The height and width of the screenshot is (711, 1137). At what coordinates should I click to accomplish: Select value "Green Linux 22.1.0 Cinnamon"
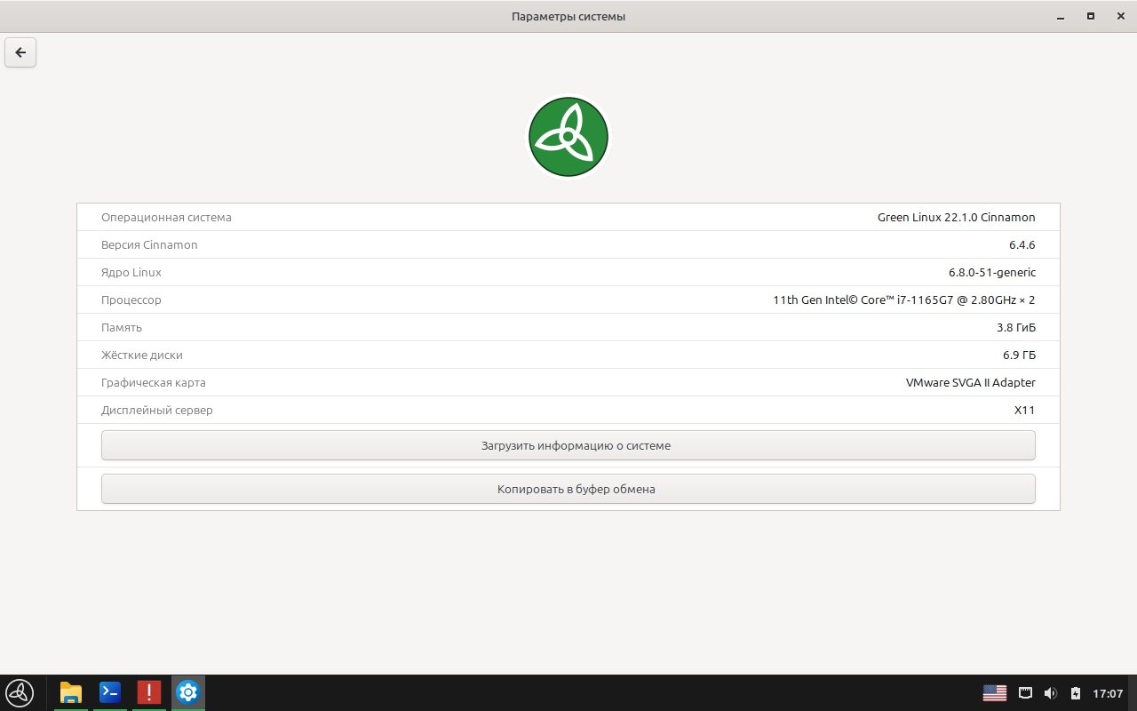click(x=957, y=217)
